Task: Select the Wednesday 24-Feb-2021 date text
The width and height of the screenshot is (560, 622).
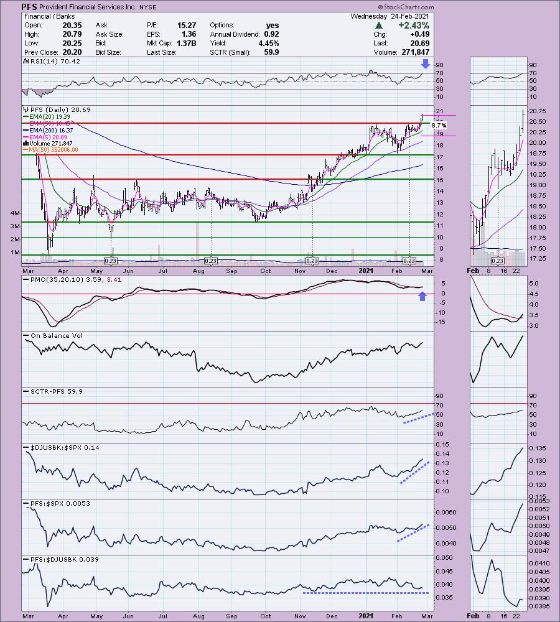Action: point(390,16)
